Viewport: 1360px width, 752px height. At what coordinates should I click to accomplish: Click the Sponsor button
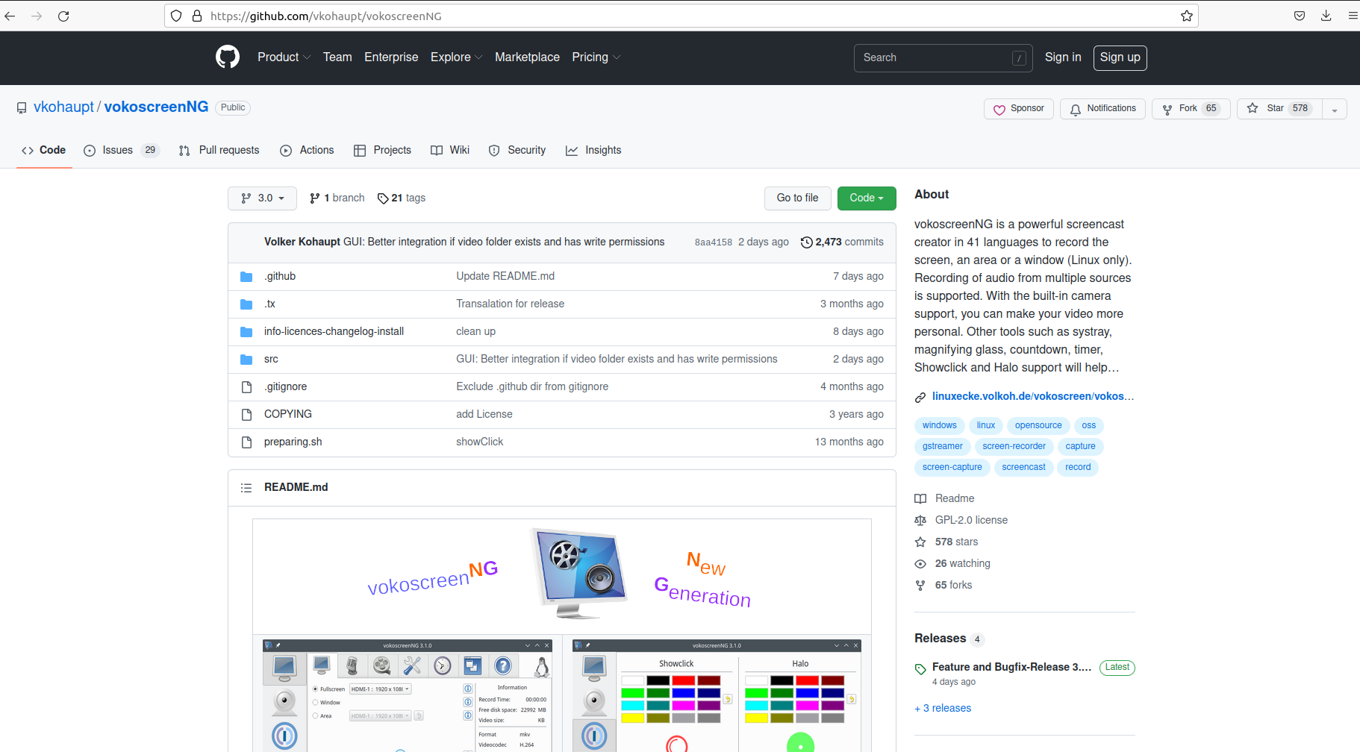pyautogui.click(x=1019, y=109)
